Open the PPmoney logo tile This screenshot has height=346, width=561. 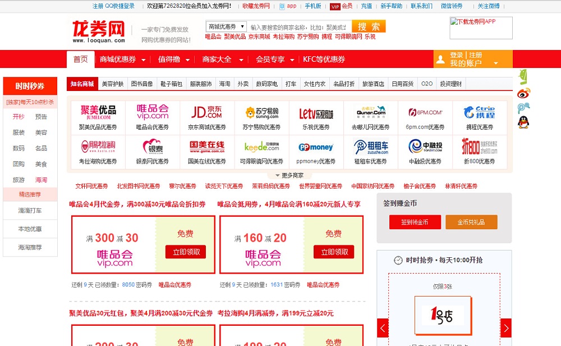coord(316,147)
